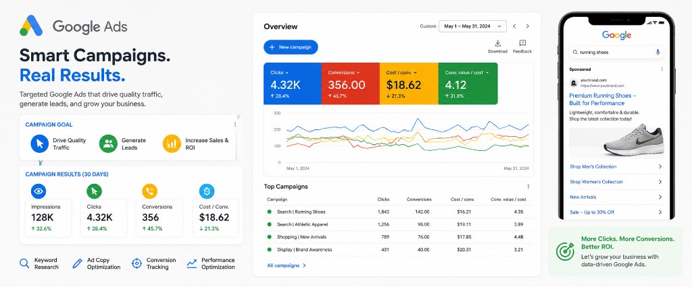Click Shop Women's Collection link
The width and height of the screenshot is (692, 287).
point(596,182)
